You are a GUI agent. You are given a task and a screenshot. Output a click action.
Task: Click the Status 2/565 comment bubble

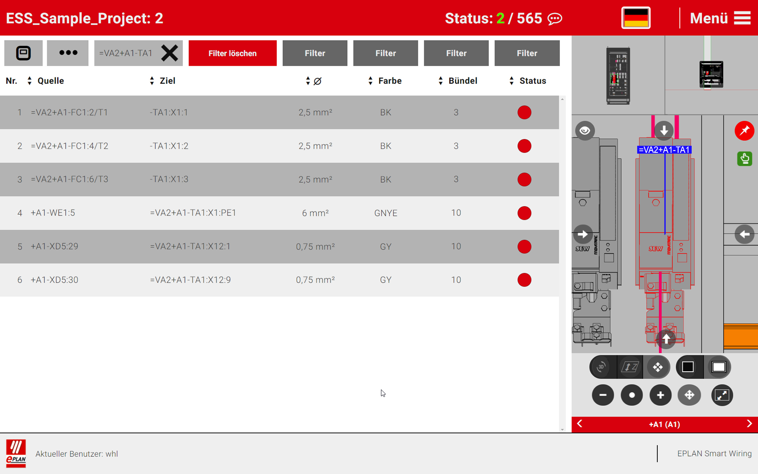coord(555,18)
